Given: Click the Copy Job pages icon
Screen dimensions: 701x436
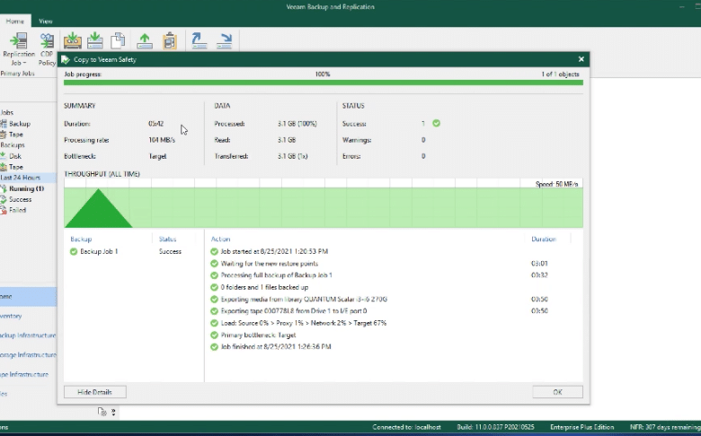Looking at the screenshot, I should [x=118, y=40].
